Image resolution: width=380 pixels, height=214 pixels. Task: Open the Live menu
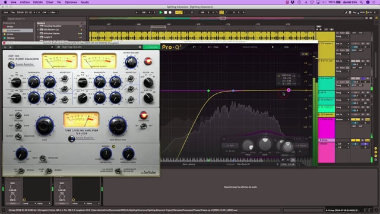pyautogui.click(x=13, y=2)
